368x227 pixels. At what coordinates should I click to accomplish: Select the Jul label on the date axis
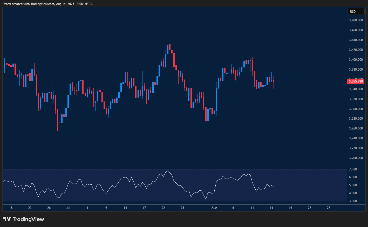68,208
